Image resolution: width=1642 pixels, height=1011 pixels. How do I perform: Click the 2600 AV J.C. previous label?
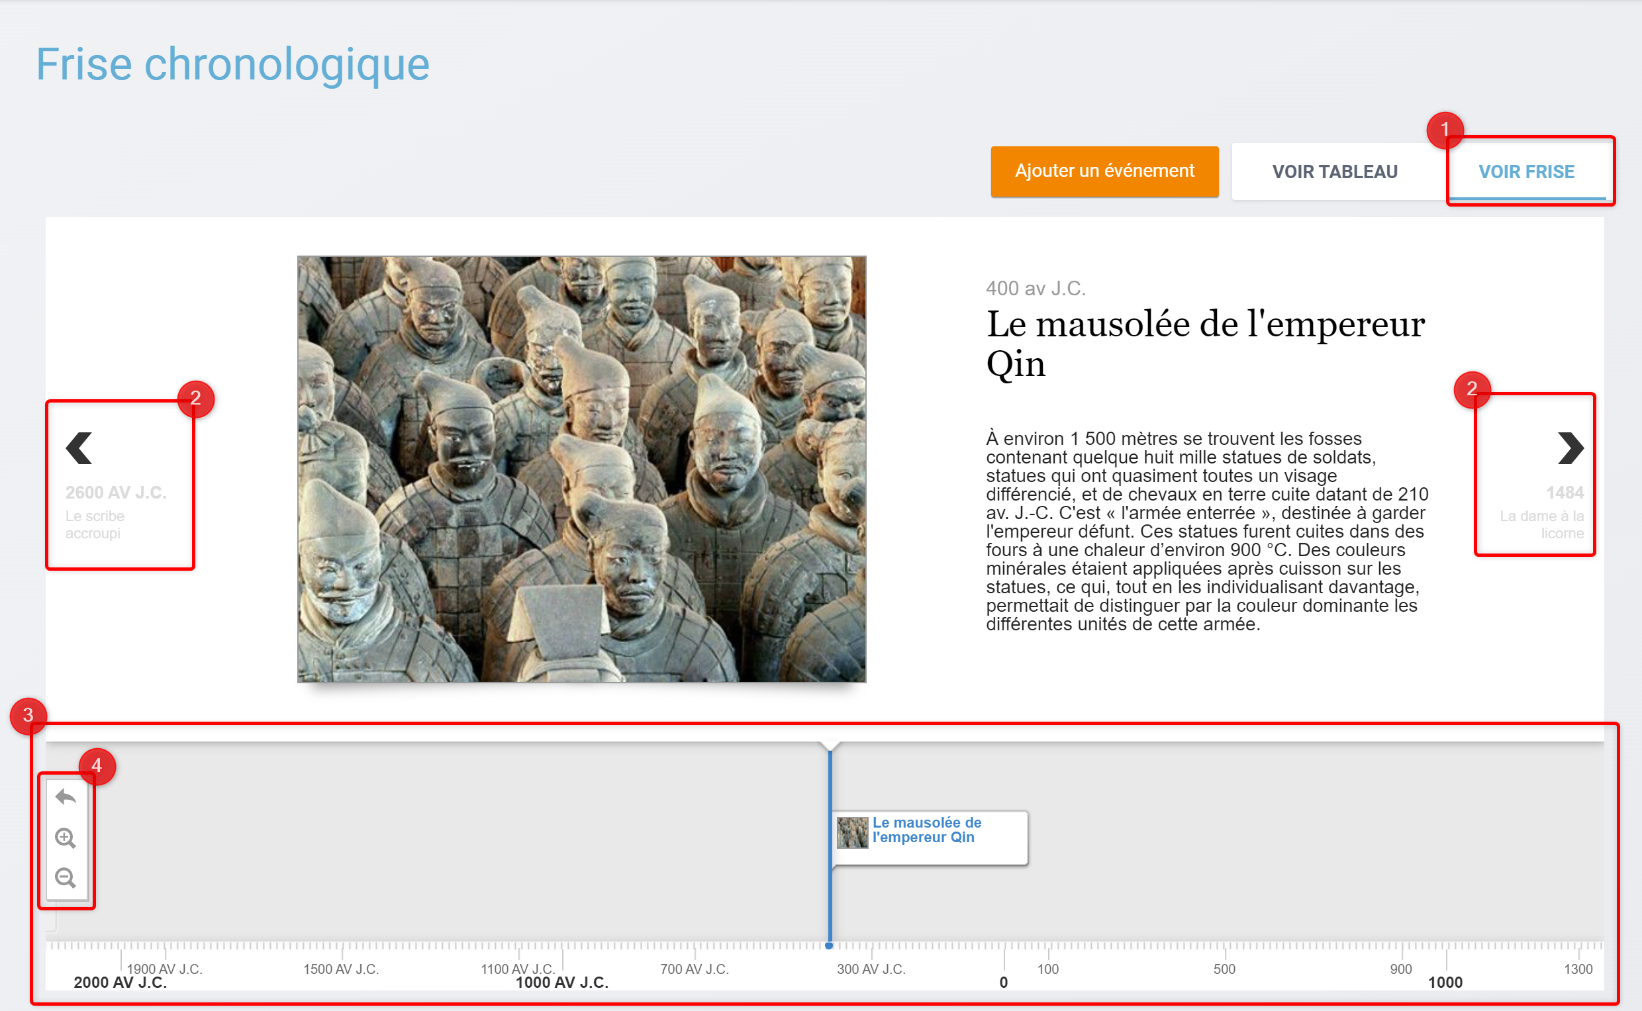[x=116, y=493]
